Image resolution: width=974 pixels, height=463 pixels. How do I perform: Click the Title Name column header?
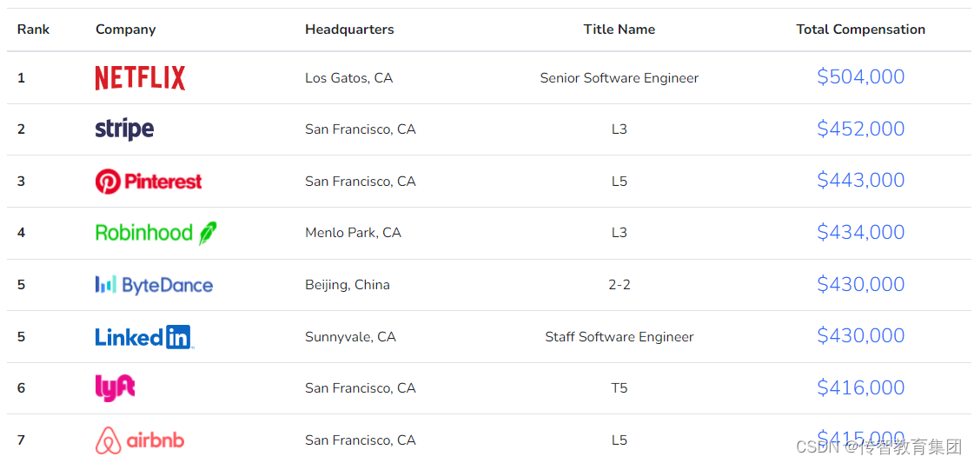pos(620,30)
